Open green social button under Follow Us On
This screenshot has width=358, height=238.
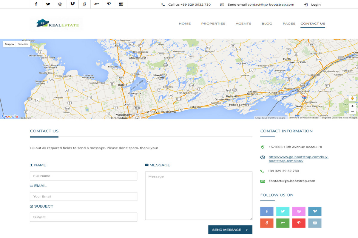283,223
